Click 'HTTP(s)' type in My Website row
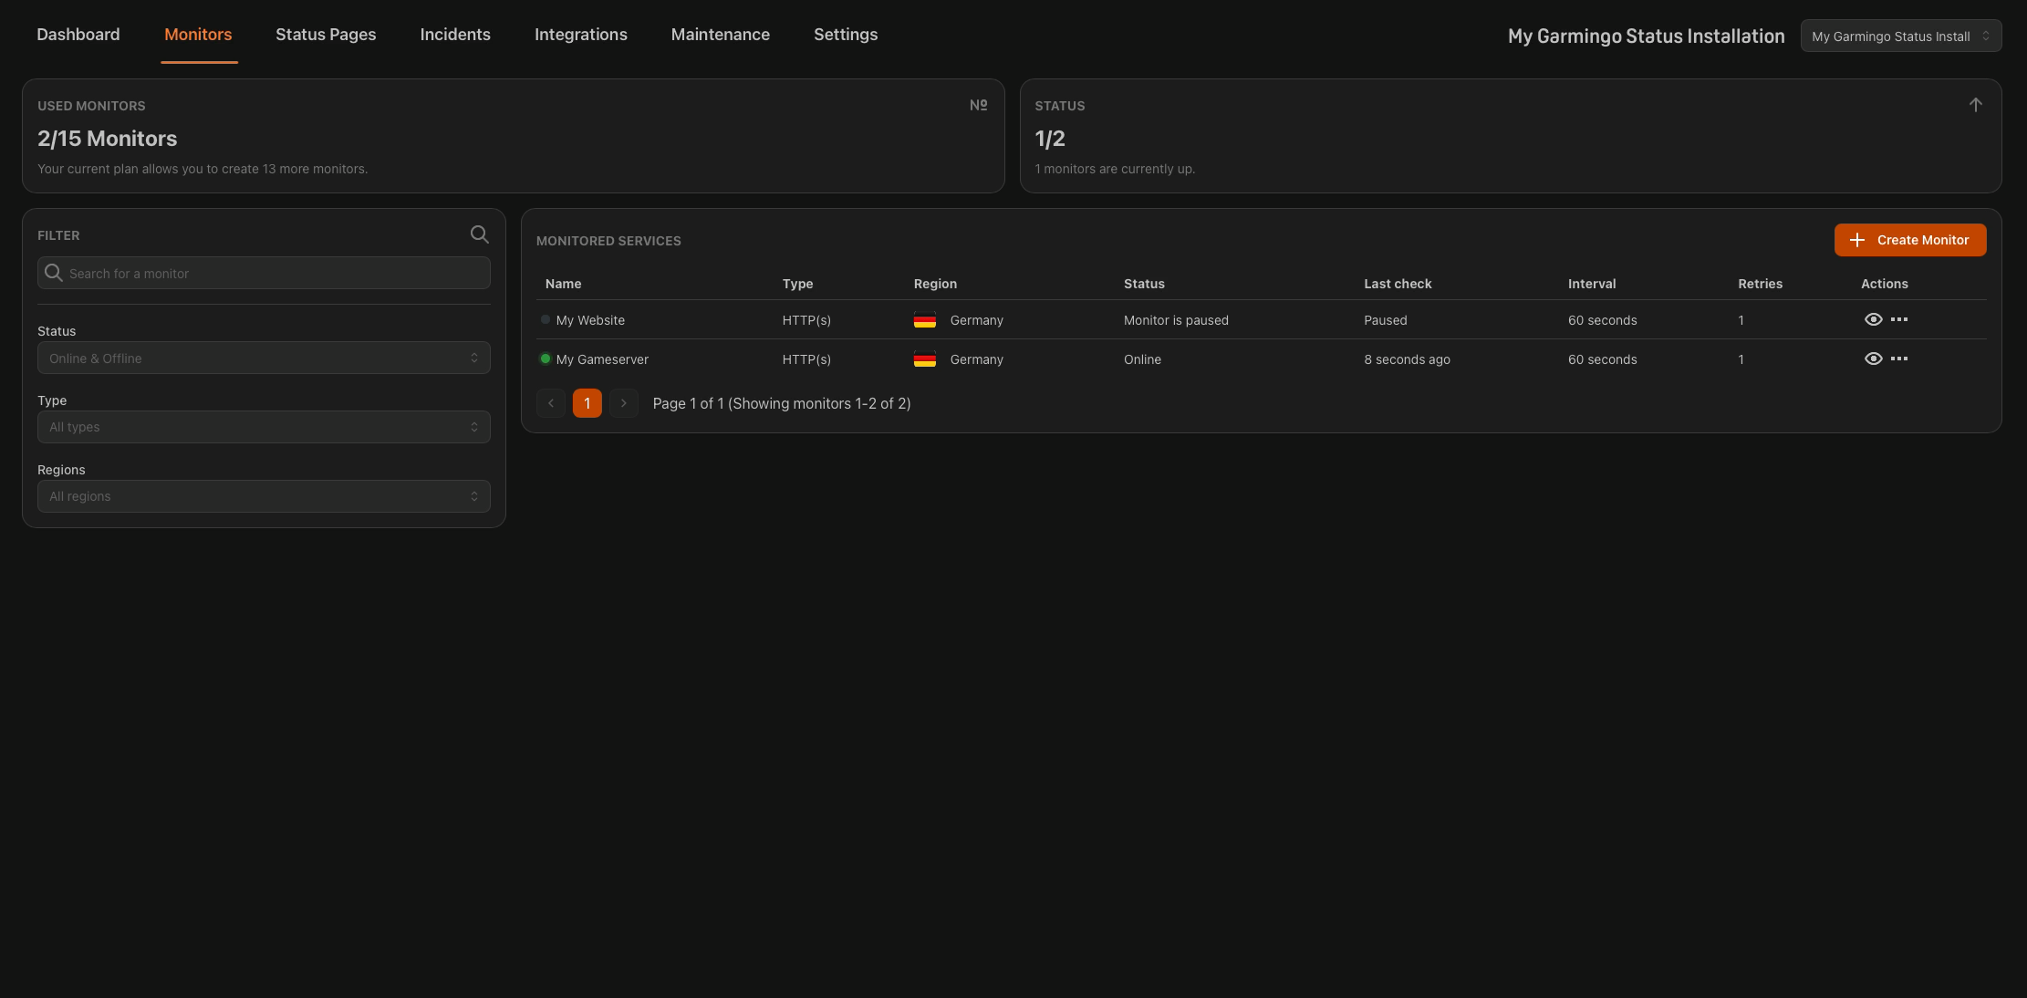This screenshot has width=2027, height=998. 806,320
